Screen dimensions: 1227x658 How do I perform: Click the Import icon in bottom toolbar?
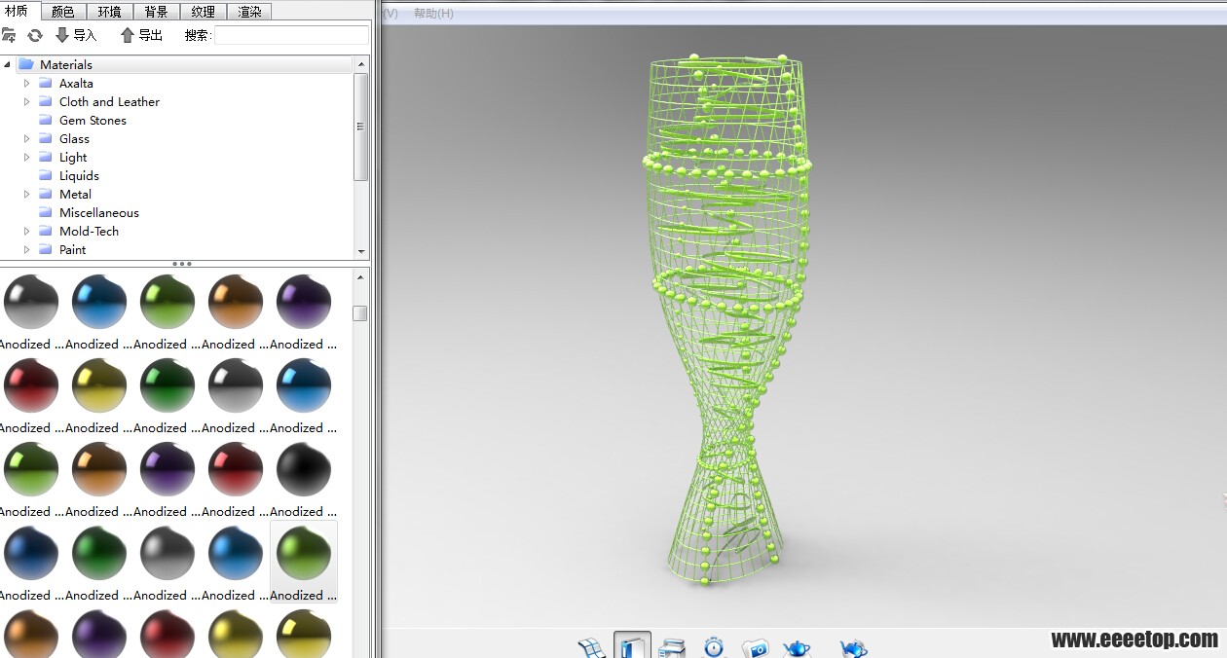tap(591, 647)
